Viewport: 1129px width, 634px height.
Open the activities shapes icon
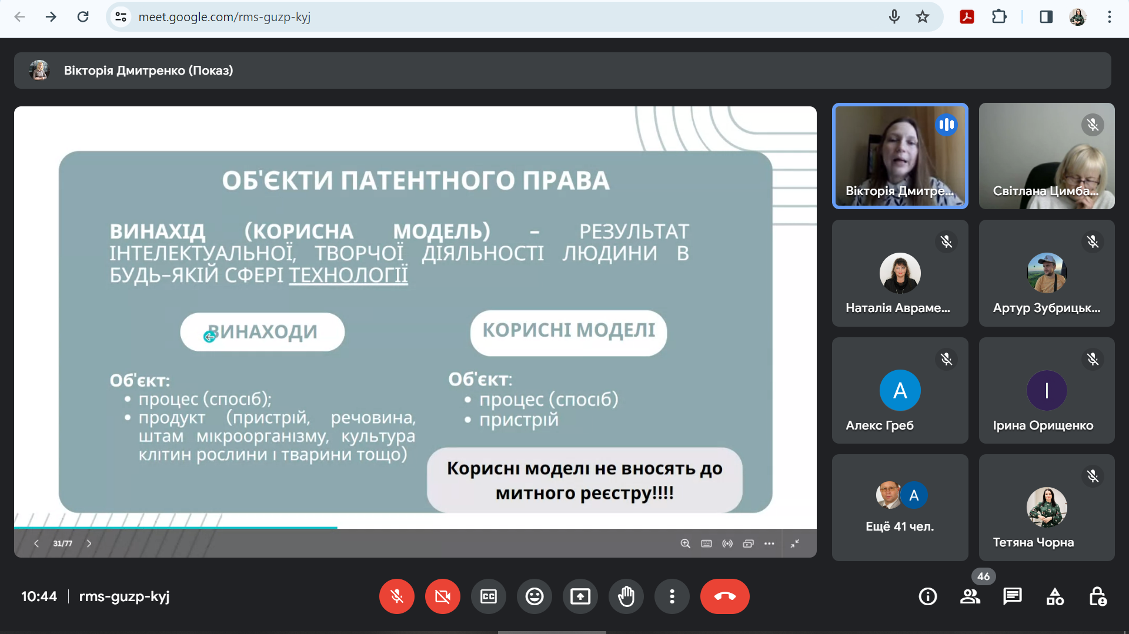(x=1055, y=597)
